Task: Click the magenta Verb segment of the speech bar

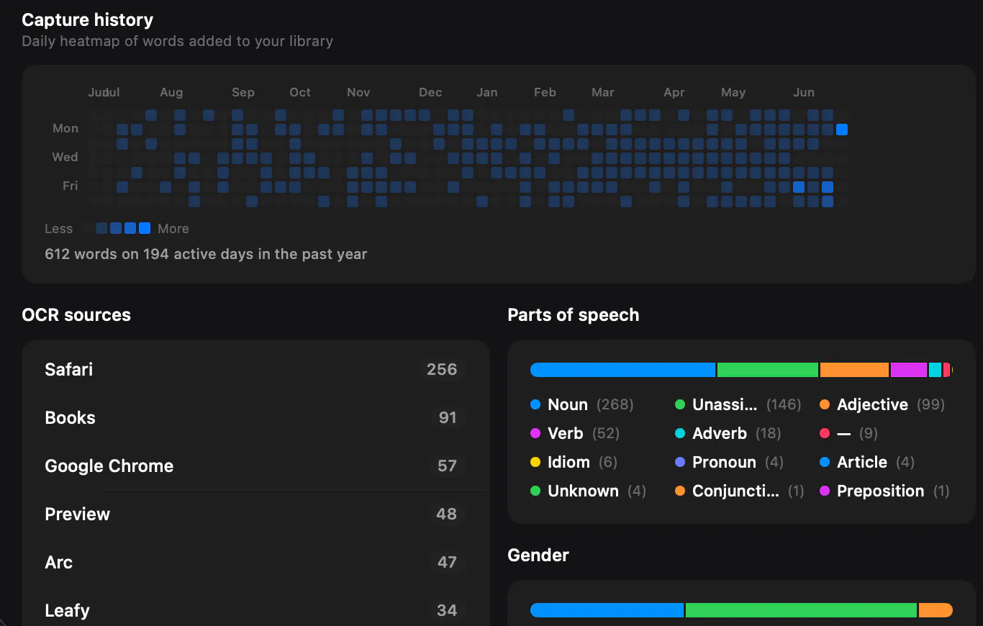Action: (x=909, y=370)
